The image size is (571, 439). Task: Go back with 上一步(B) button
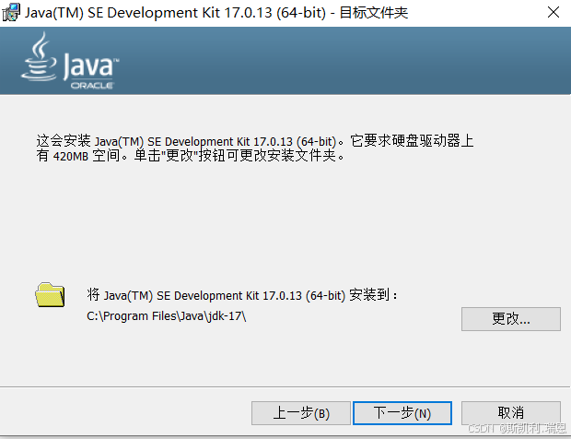[x=301, y=413]
